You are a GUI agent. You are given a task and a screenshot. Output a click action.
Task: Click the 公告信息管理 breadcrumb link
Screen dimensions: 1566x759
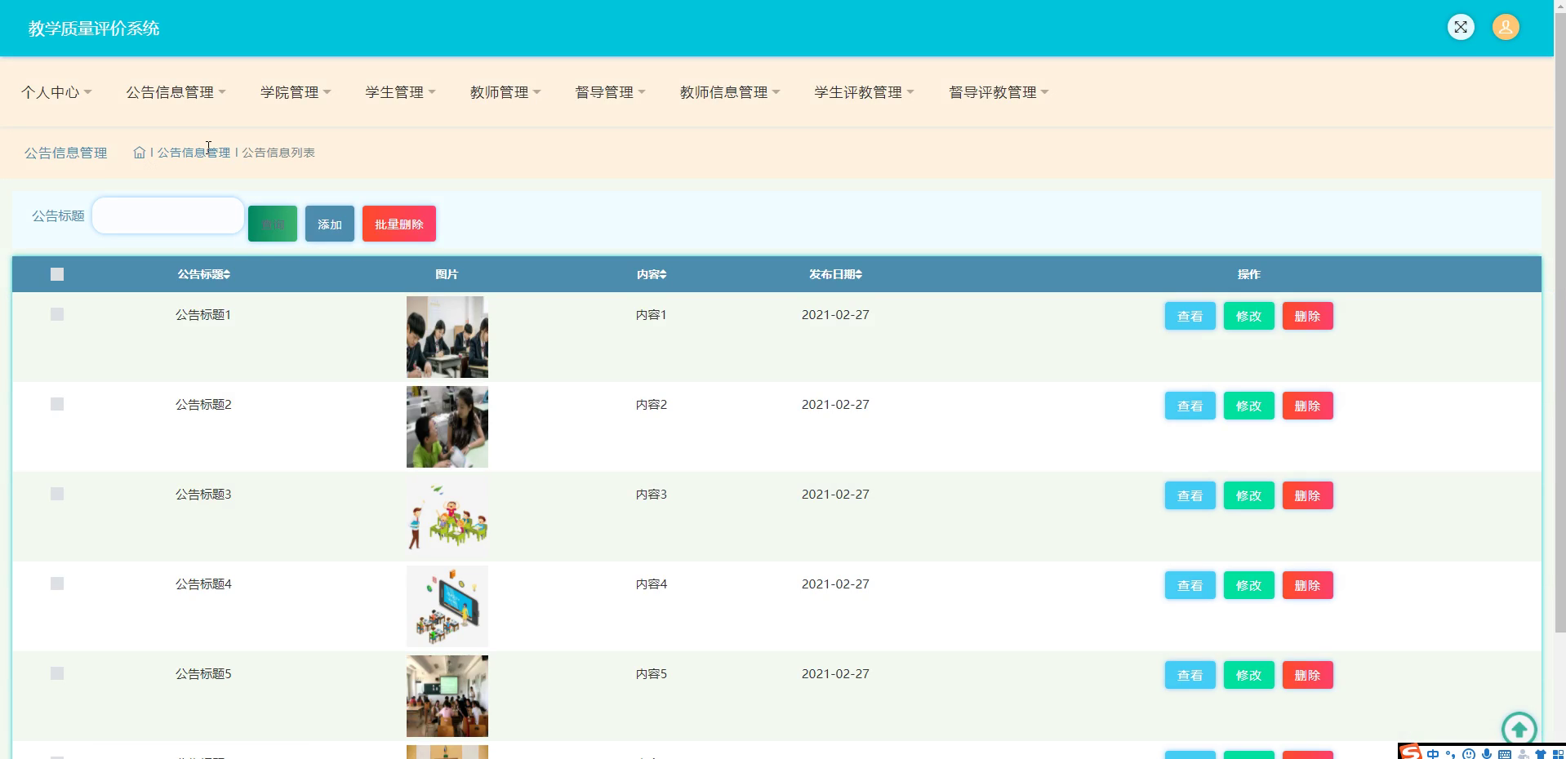pyautogui.click(x=194, y=153)
